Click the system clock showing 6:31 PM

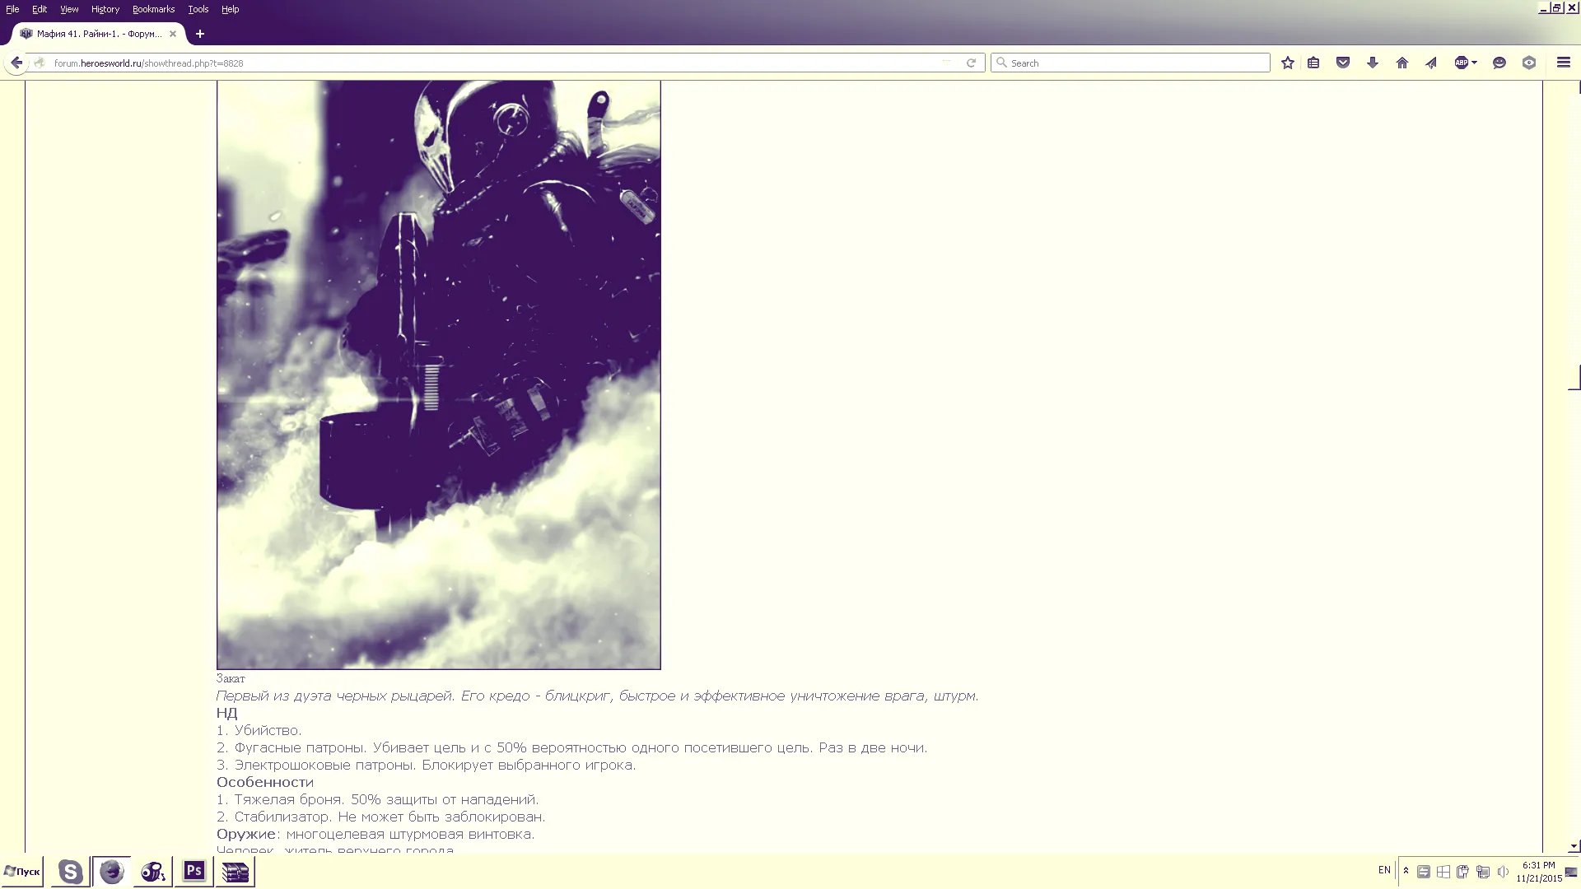pos(1539,872)
